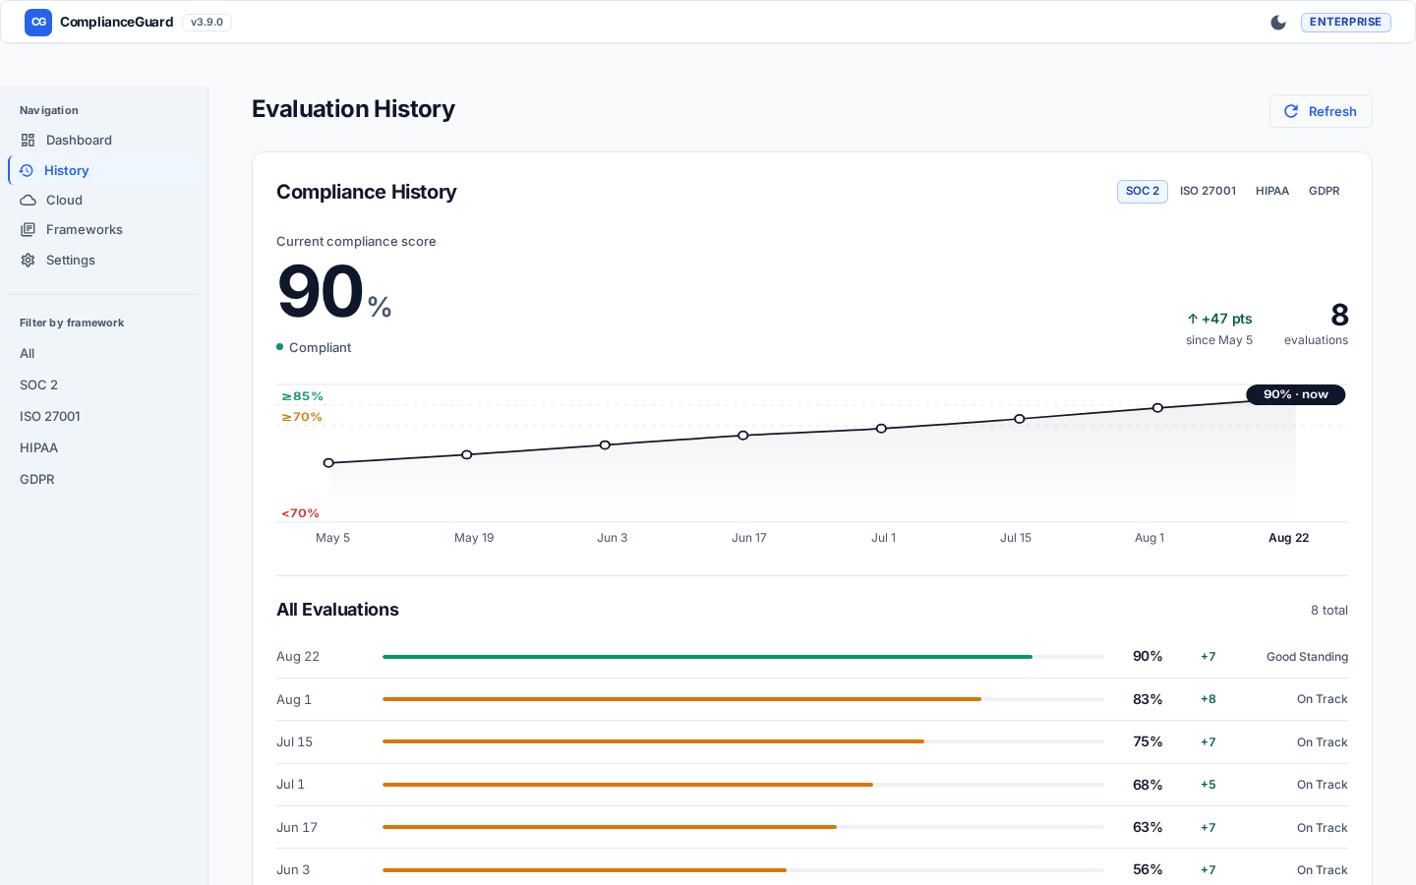Click the '8 total' count text
Image resolution: width=1416 pixels, height=885 pixels.
1329,611
